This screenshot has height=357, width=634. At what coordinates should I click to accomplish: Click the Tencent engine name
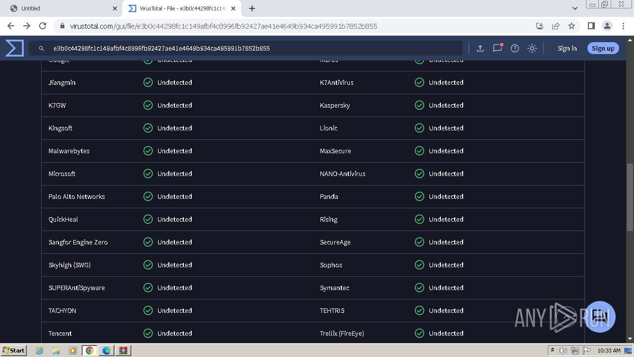[x=60, y=333]
